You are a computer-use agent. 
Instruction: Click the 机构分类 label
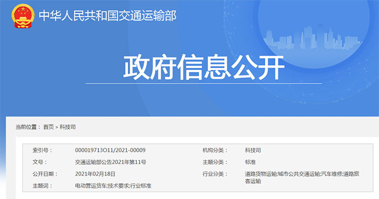[x=215, y=150]
